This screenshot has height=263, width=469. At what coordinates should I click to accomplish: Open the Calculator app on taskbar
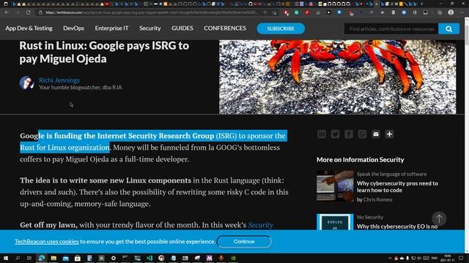tap(89, 258)
